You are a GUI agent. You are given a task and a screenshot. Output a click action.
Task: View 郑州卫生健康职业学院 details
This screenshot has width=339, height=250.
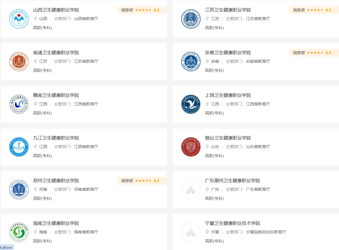[56, 181]
